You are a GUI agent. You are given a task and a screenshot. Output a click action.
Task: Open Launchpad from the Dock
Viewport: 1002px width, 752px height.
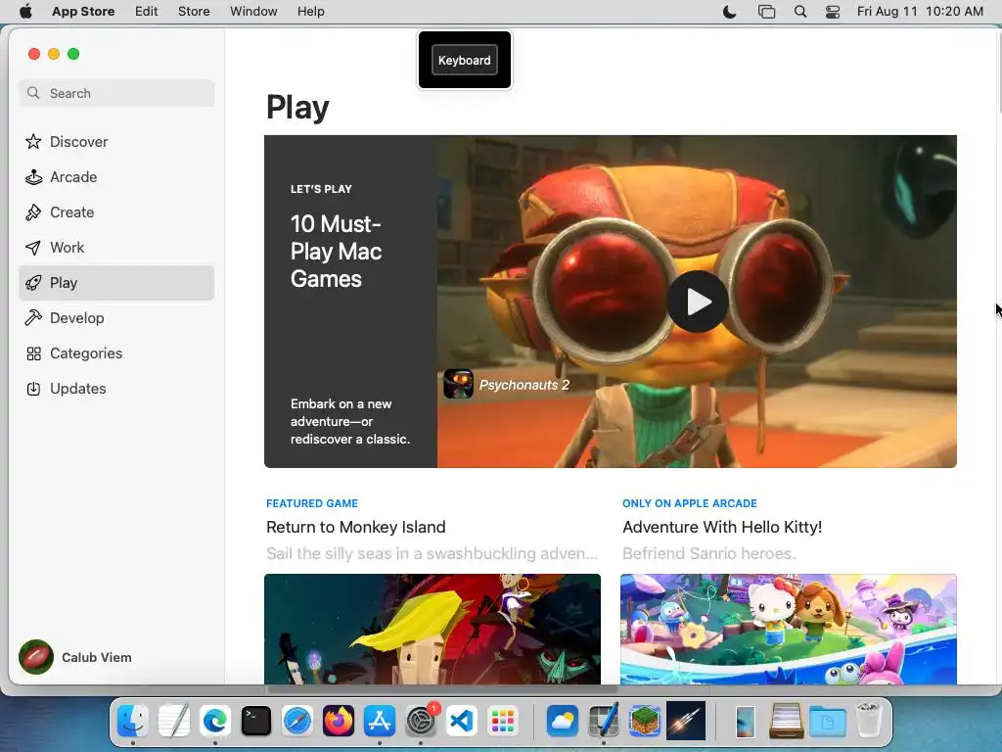click(x=503, y=722)
